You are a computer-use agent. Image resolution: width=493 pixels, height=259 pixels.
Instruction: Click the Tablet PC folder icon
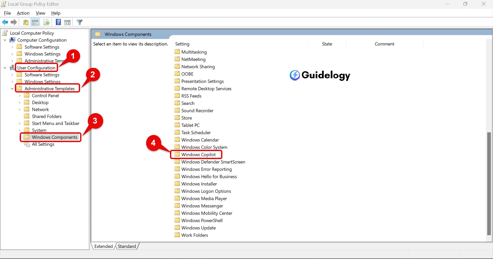[x=177, y=125]
